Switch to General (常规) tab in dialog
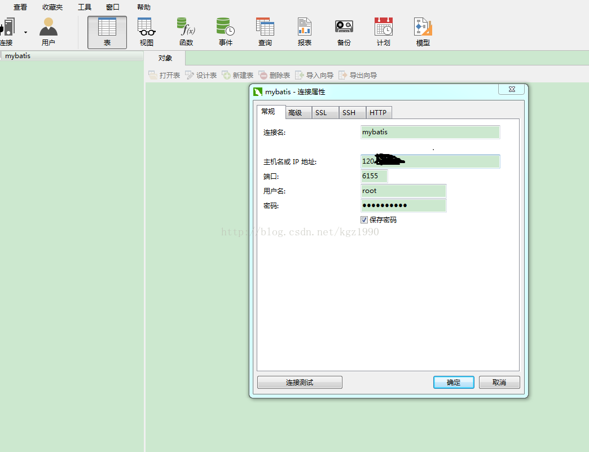The width and height of the screenshot is (589, 452). coord(271,112)
